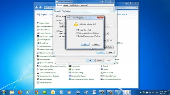170x95 pixels.
Task: Open Windows Explorer folder on taskbar
Action: (x=12, y=92)
